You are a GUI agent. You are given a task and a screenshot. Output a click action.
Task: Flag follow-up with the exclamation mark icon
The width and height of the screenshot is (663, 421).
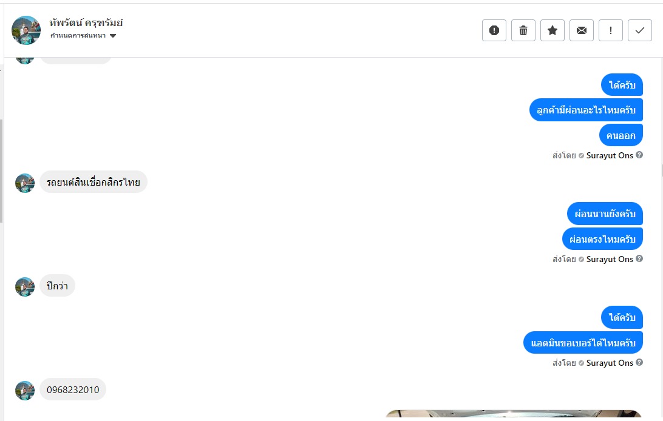(x=611, y=30)
